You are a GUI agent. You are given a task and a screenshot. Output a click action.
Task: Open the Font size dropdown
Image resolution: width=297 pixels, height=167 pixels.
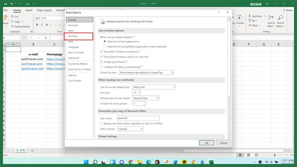(x=137, y=92)
